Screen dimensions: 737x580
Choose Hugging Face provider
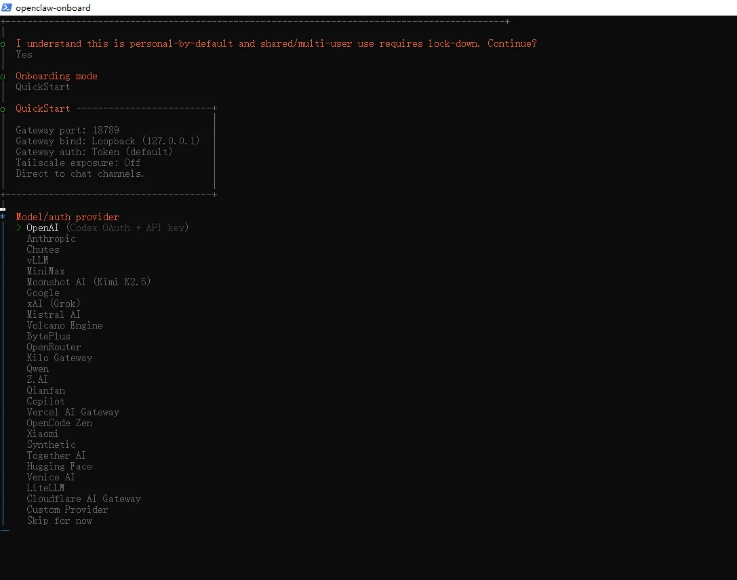59,466
